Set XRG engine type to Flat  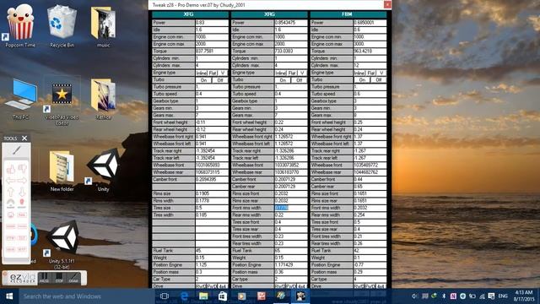point(292,73)
